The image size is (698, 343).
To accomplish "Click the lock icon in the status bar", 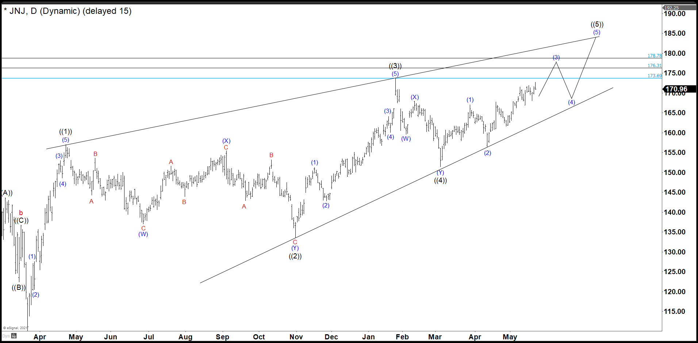I will click(x=14, y=336).
